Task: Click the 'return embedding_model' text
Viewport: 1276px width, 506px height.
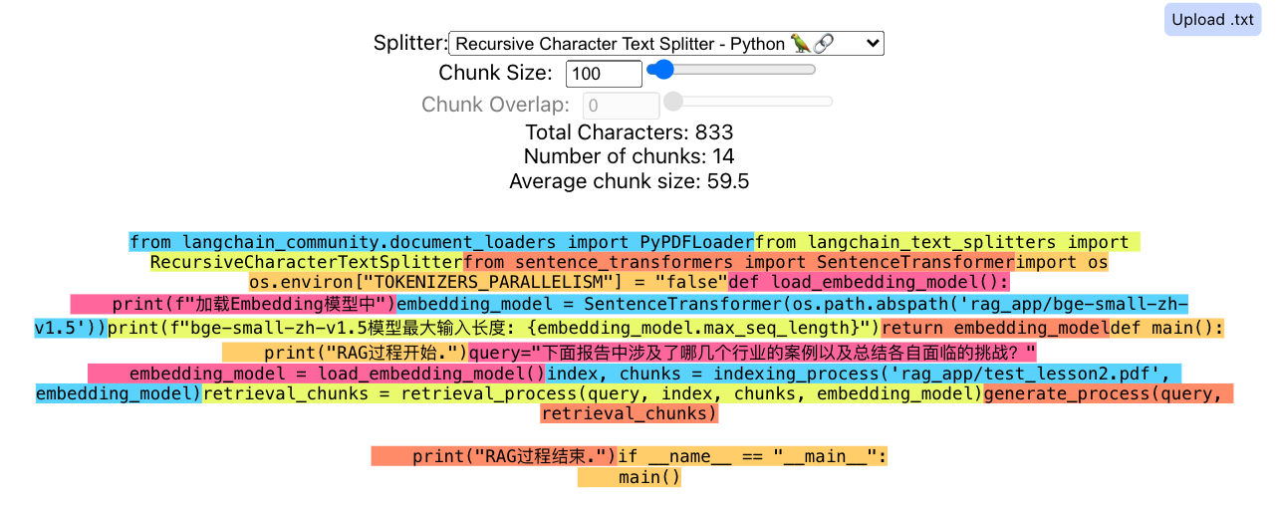Action: (x=995, y=328)
